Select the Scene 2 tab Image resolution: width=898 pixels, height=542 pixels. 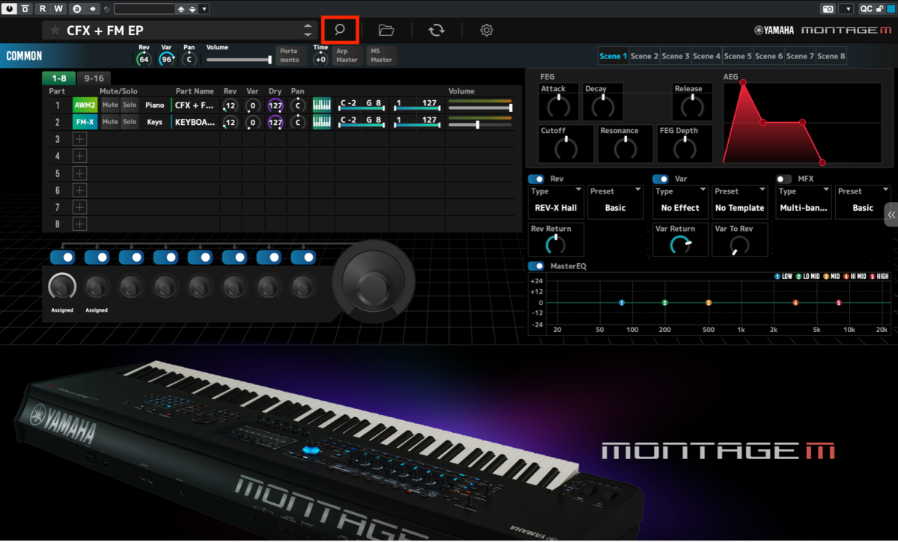pyautogui.click(x=644, y=56)
